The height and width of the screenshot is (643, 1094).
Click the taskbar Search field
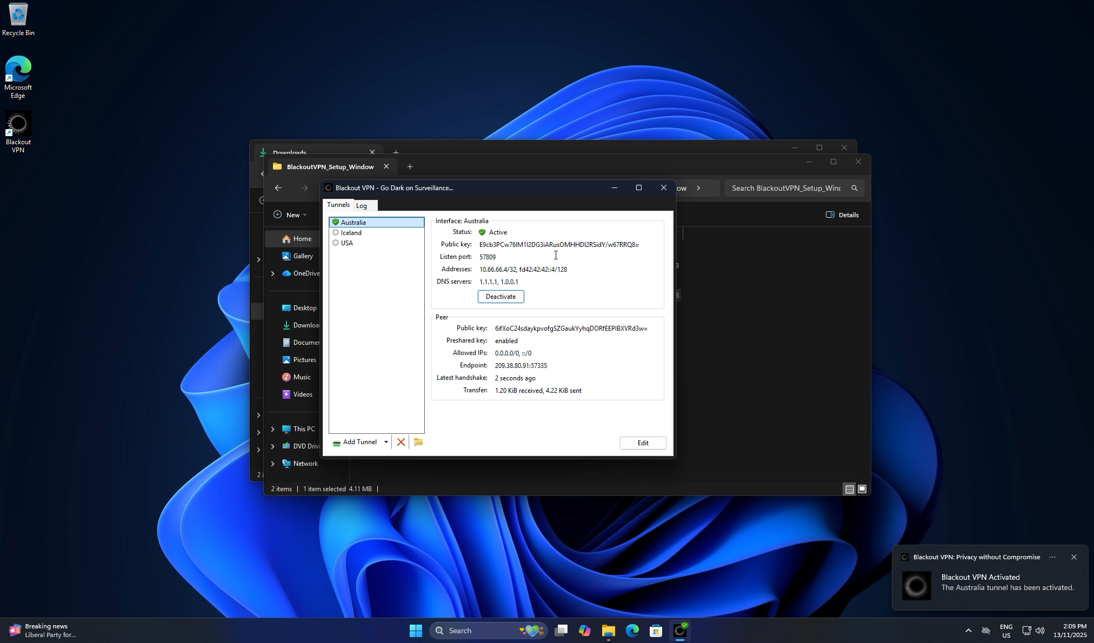(x=486, y=630)
